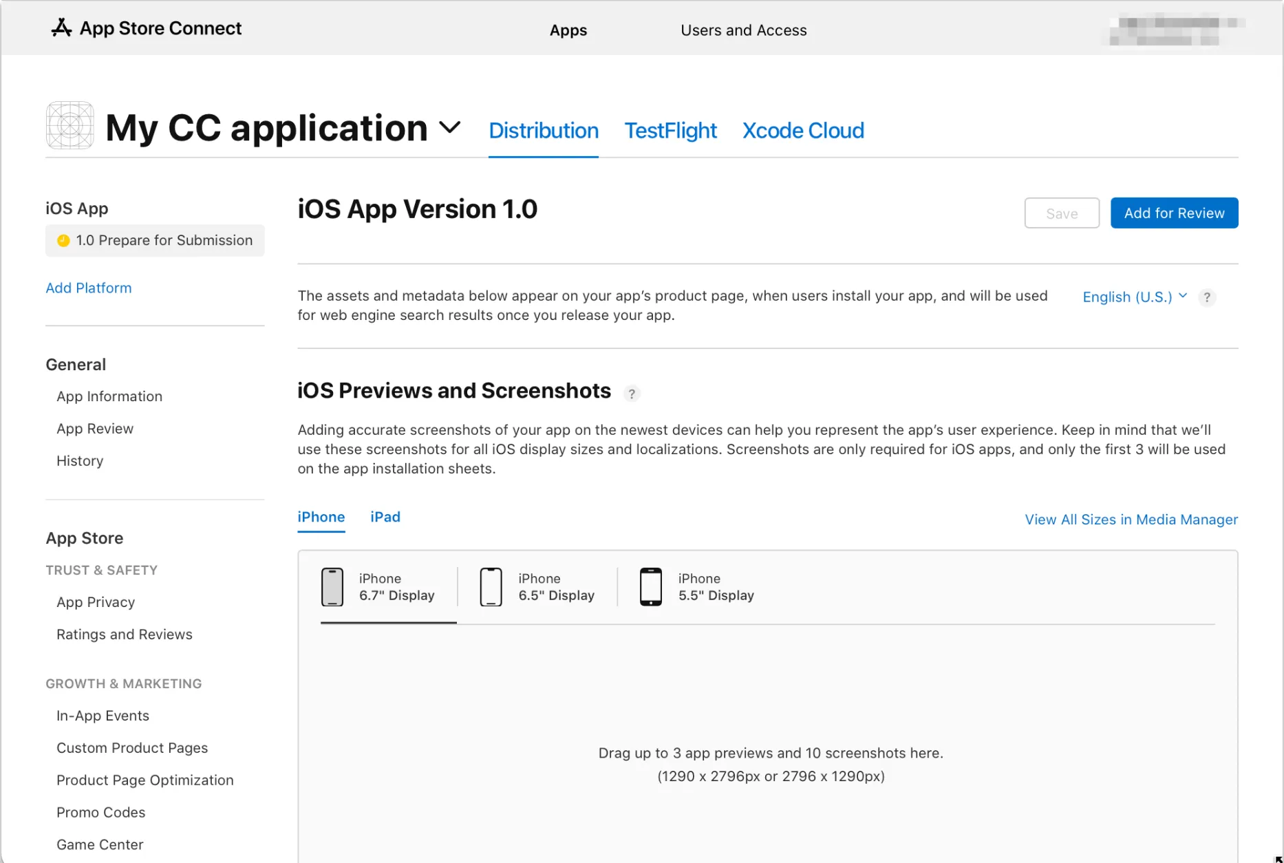
Task: Click the General sidebar heading
Action: pos(76,365)
